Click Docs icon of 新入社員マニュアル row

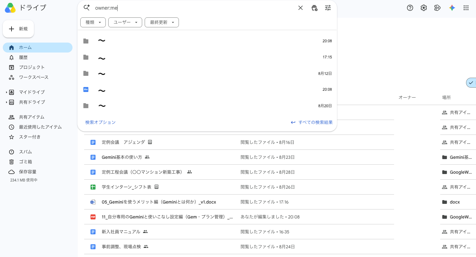pos(93,232)
